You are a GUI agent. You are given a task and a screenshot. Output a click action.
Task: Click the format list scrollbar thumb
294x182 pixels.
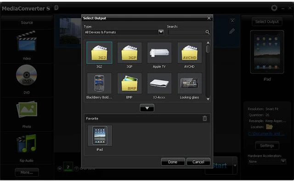[x=208, y=49]
